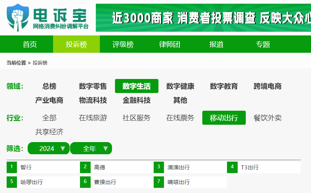Select the 数字零售 domain filter
311x193 pixels.
[93, 86]
